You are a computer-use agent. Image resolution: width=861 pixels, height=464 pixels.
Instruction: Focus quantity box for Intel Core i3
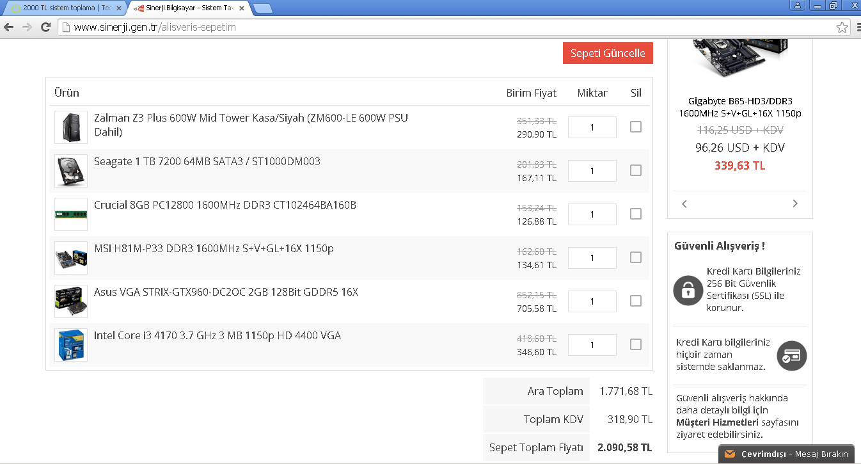tap(592, 345)
